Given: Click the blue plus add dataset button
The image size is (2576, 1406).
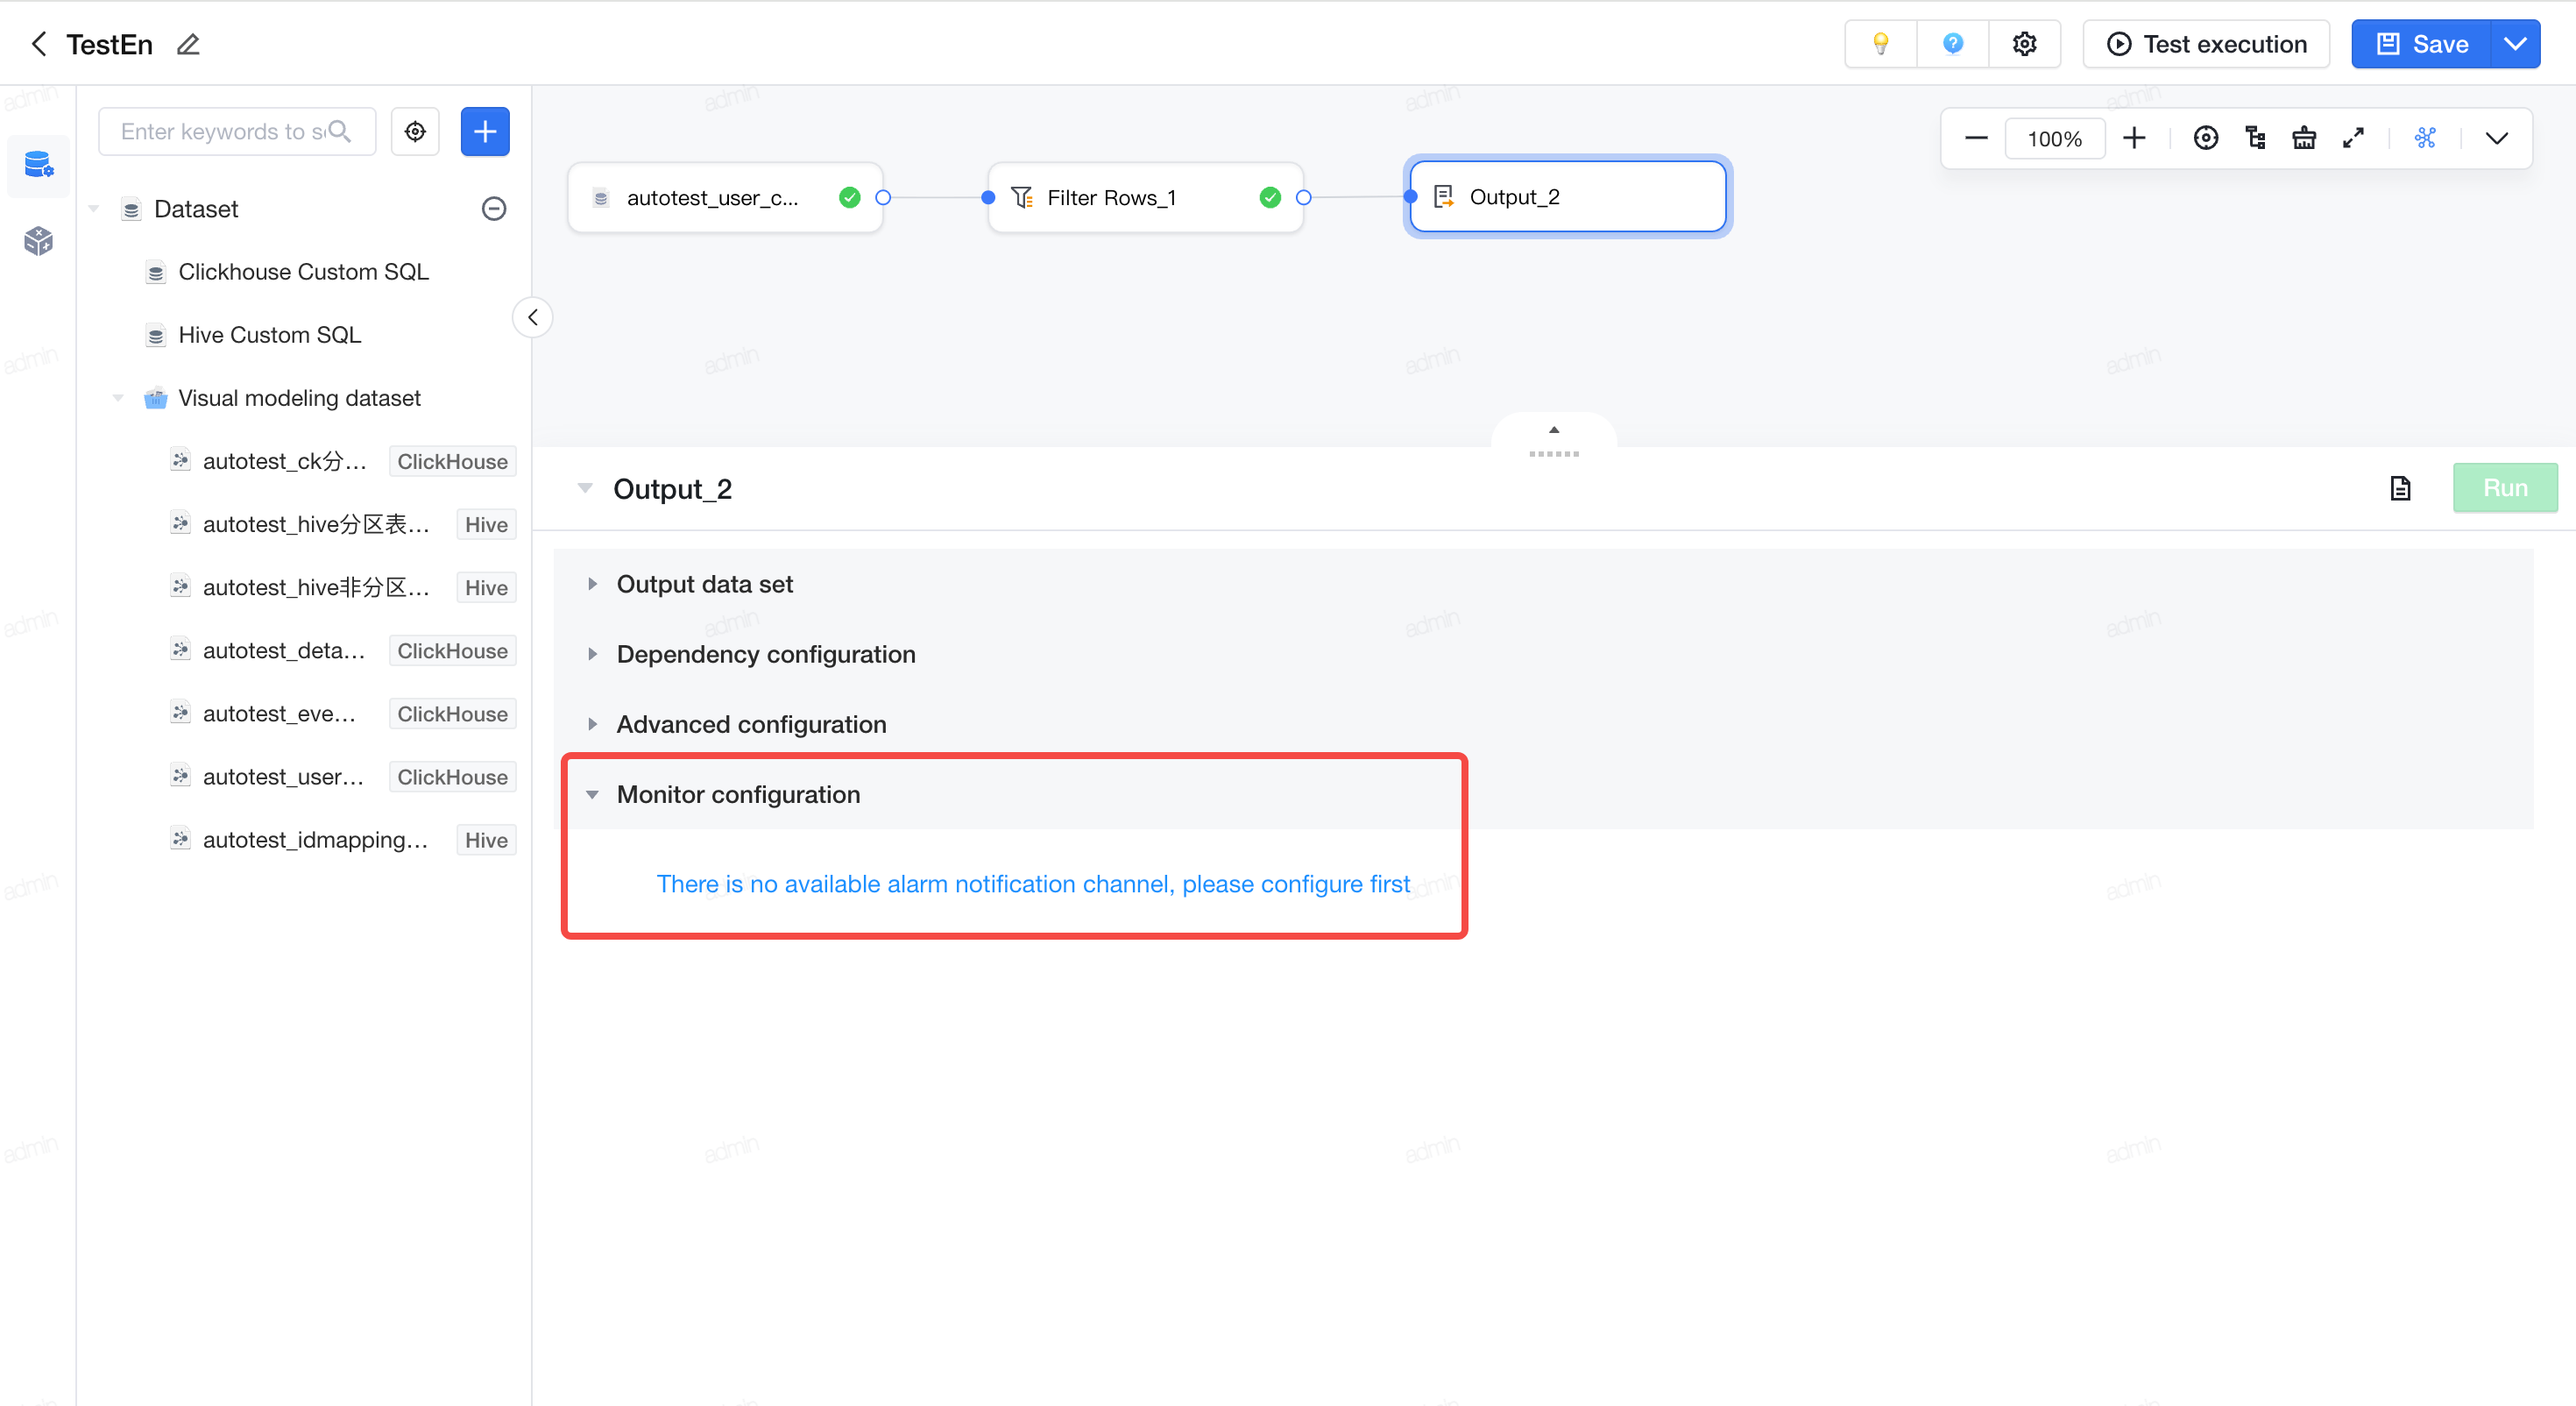Looking at the screenshot, I should [485, 131].
